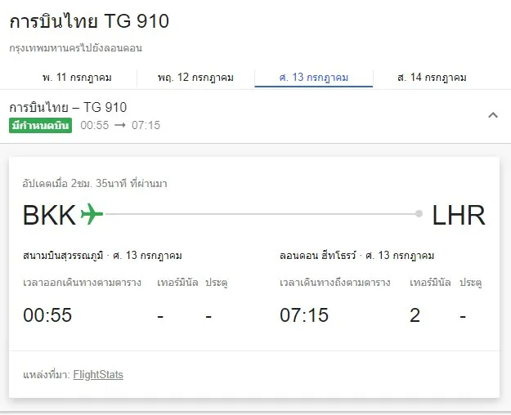Switch to the พฤ. 12 กรกฎาคม tab
Viewport: 511px width, 415px height.
click(195, 78)
